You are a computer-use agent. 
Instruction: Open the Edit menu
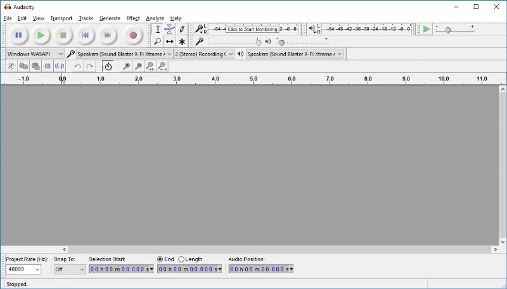[x=22, y=18]
